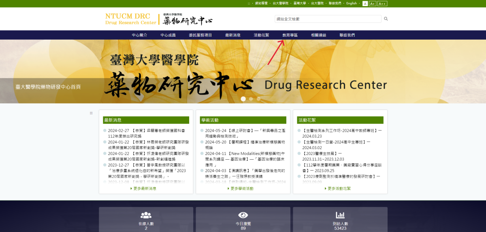This screenshot has height=232, width=486.
Task: Open 台大醫學院 link in top bar
Action: click(281, 3)
